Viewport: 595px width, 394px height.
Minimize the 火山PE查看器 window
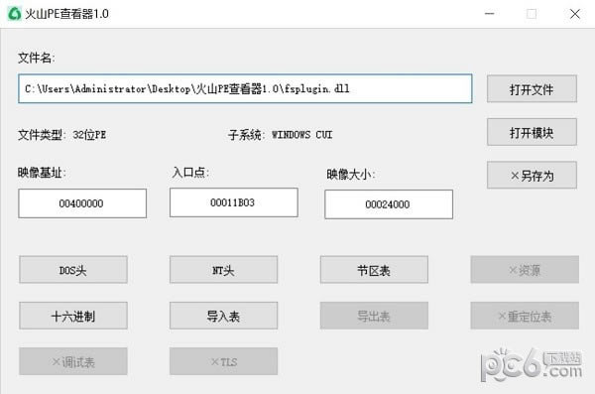tap(490, 14)
